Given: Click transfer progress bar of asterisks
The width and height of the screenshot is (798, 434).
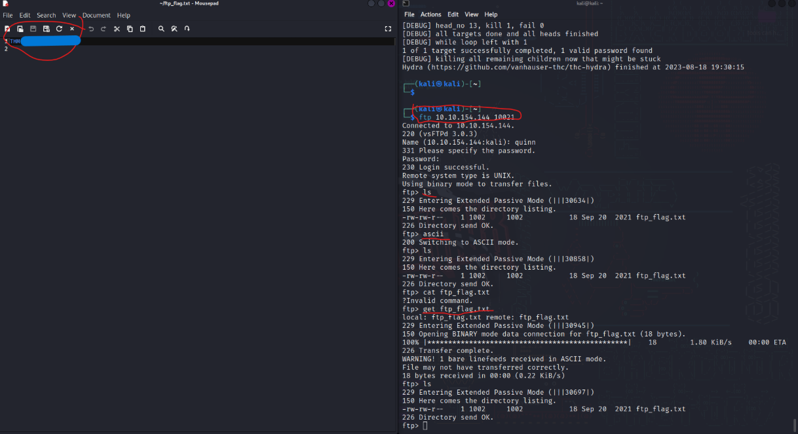Looking at the screenshot, I should [527, 342].
